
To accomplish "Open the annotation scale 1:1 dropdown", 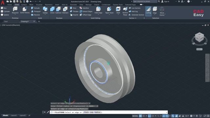I will (x=187, y=116).
